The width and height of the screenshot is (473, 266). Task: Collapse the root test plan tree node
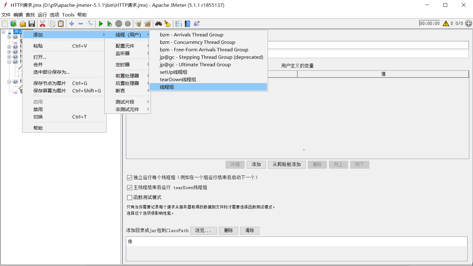click(3, 32)
